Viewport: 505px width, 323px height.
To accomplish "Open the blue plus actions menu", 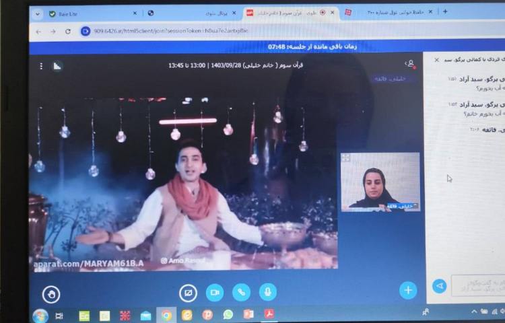I will 407,290.
